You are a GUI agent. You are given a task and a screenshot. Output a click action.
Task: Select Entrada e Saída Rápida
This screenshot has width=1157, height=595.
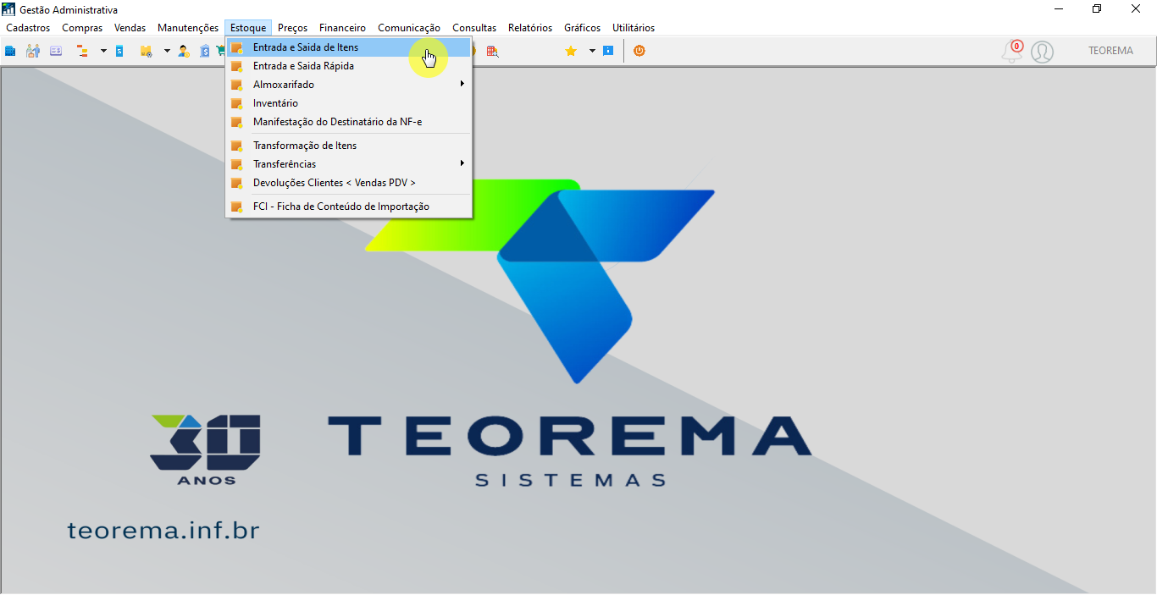coord(348,66)
